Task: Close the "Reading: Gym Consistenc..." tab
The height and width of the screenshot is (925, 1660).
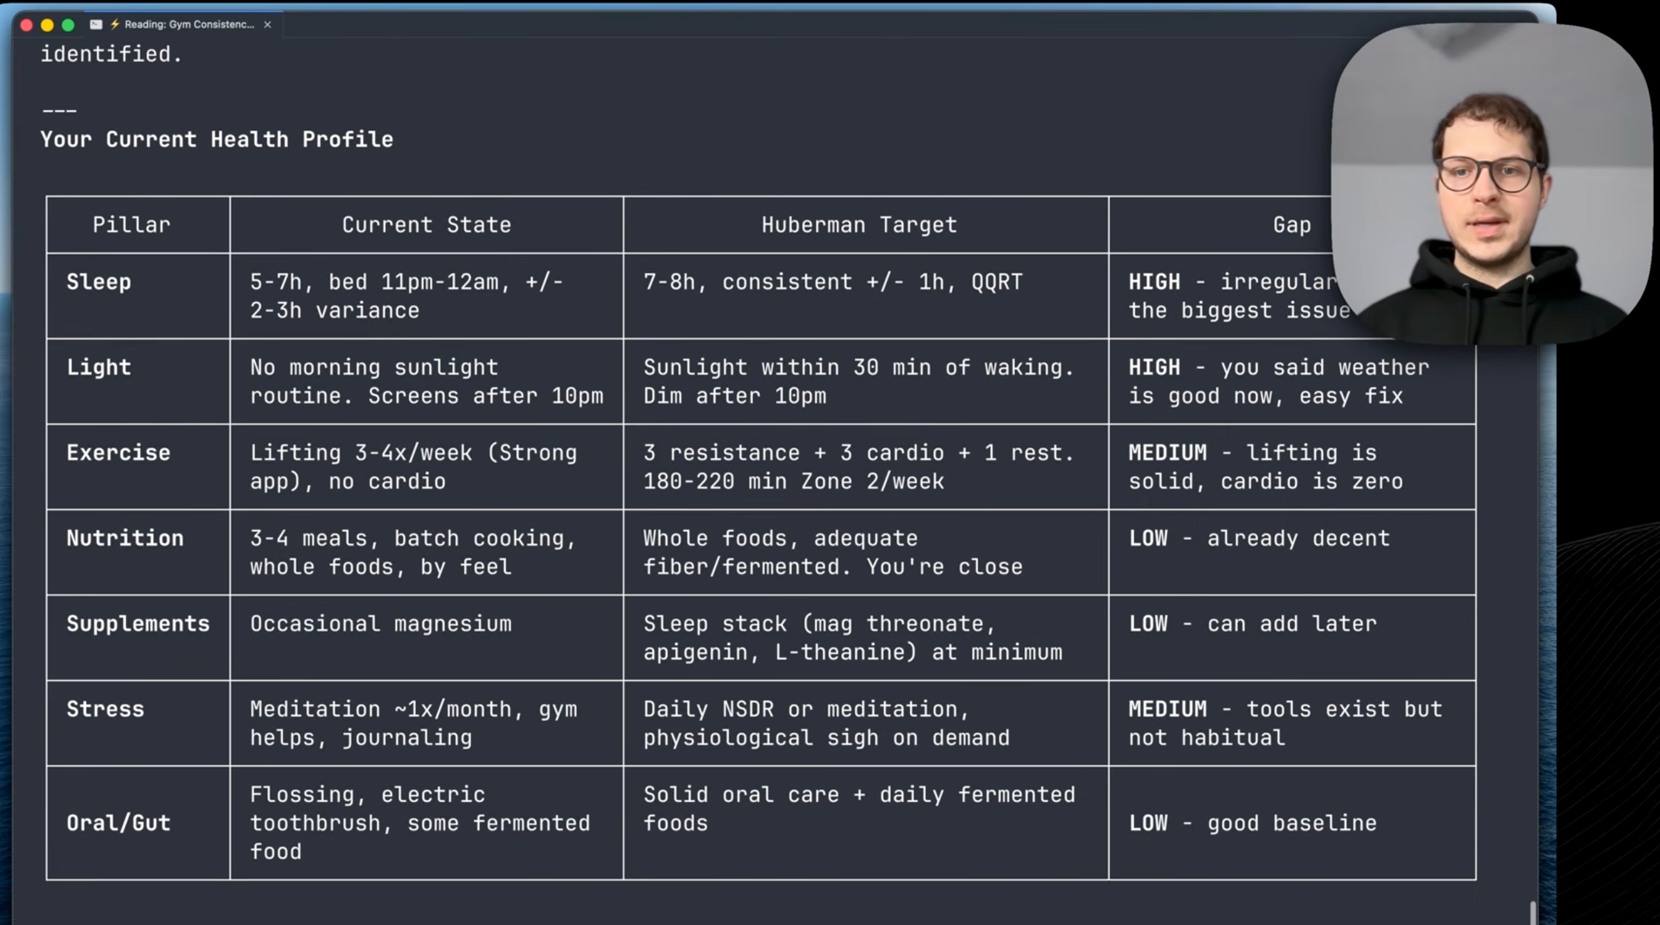Action: [x=267, y=25]
